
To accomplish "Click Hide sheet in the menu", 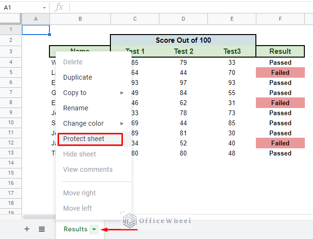I will [94, 154].
